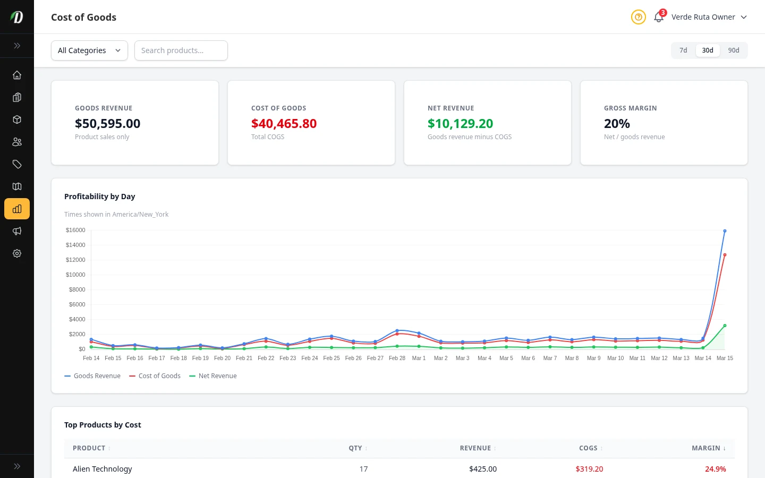
Task: Open the help question-mark icon
Action: tap(638, 17)
